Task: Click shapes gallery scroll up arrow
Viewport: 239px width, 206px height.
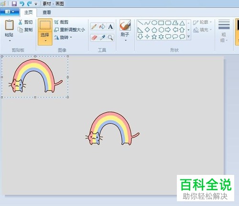Action: pyautogui.click(x=188, y=23)
